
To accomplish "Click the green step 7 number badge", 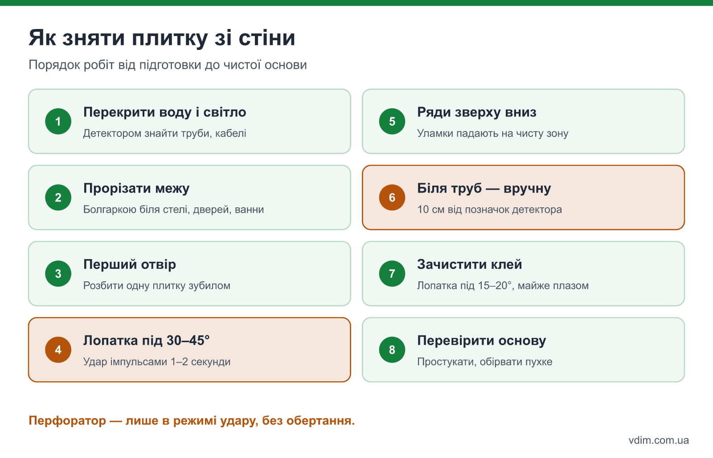I will (x=392, y=274).
